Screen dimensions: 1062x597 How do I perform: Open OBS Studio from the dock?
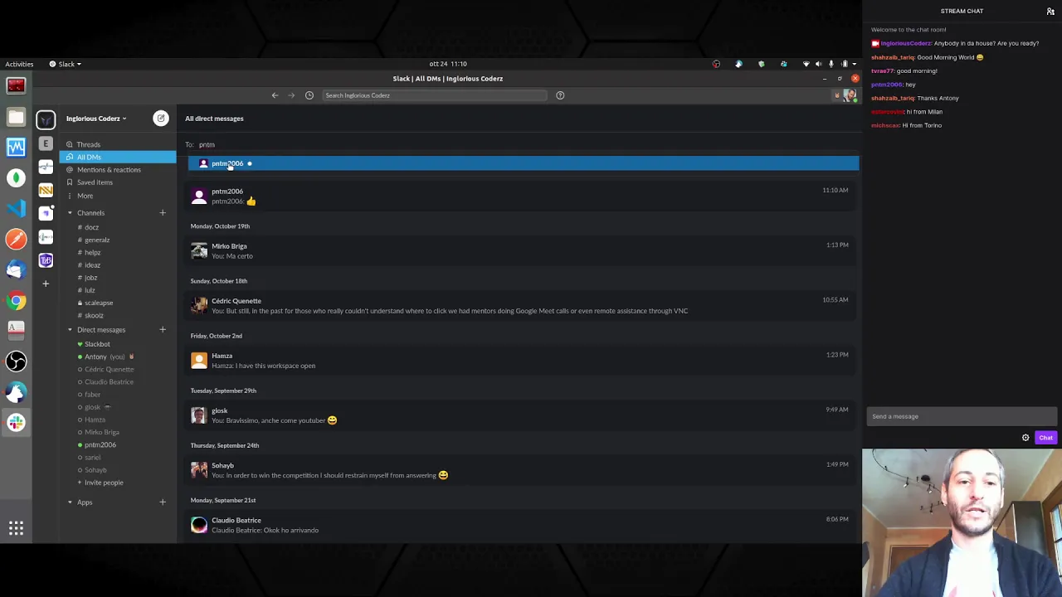16,362
